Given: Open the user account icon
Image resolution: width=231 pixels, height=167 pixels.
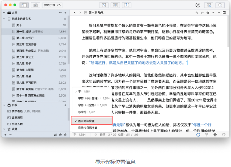Looking at the screenshot, I should 198,5.
